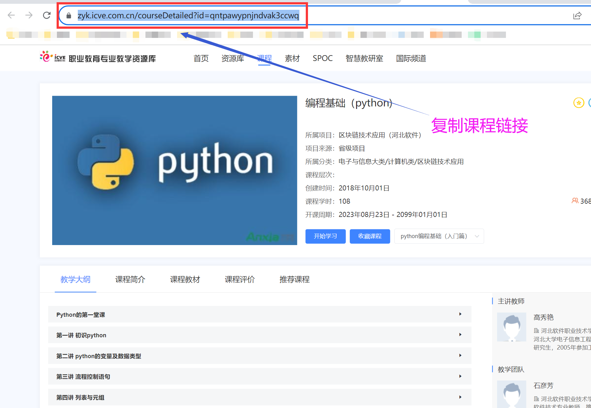591x408 pixels.
Task: Reload the page with the refresh icon
Action: 47,15
